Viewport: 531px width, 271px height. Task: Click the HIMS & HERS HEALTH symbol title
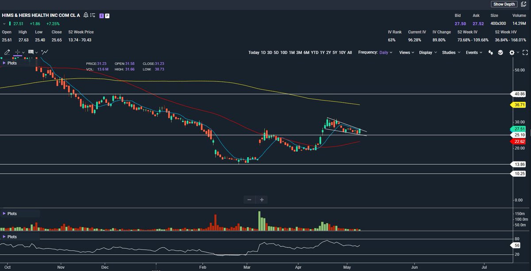pyautogui.click(x=41, y=15)
